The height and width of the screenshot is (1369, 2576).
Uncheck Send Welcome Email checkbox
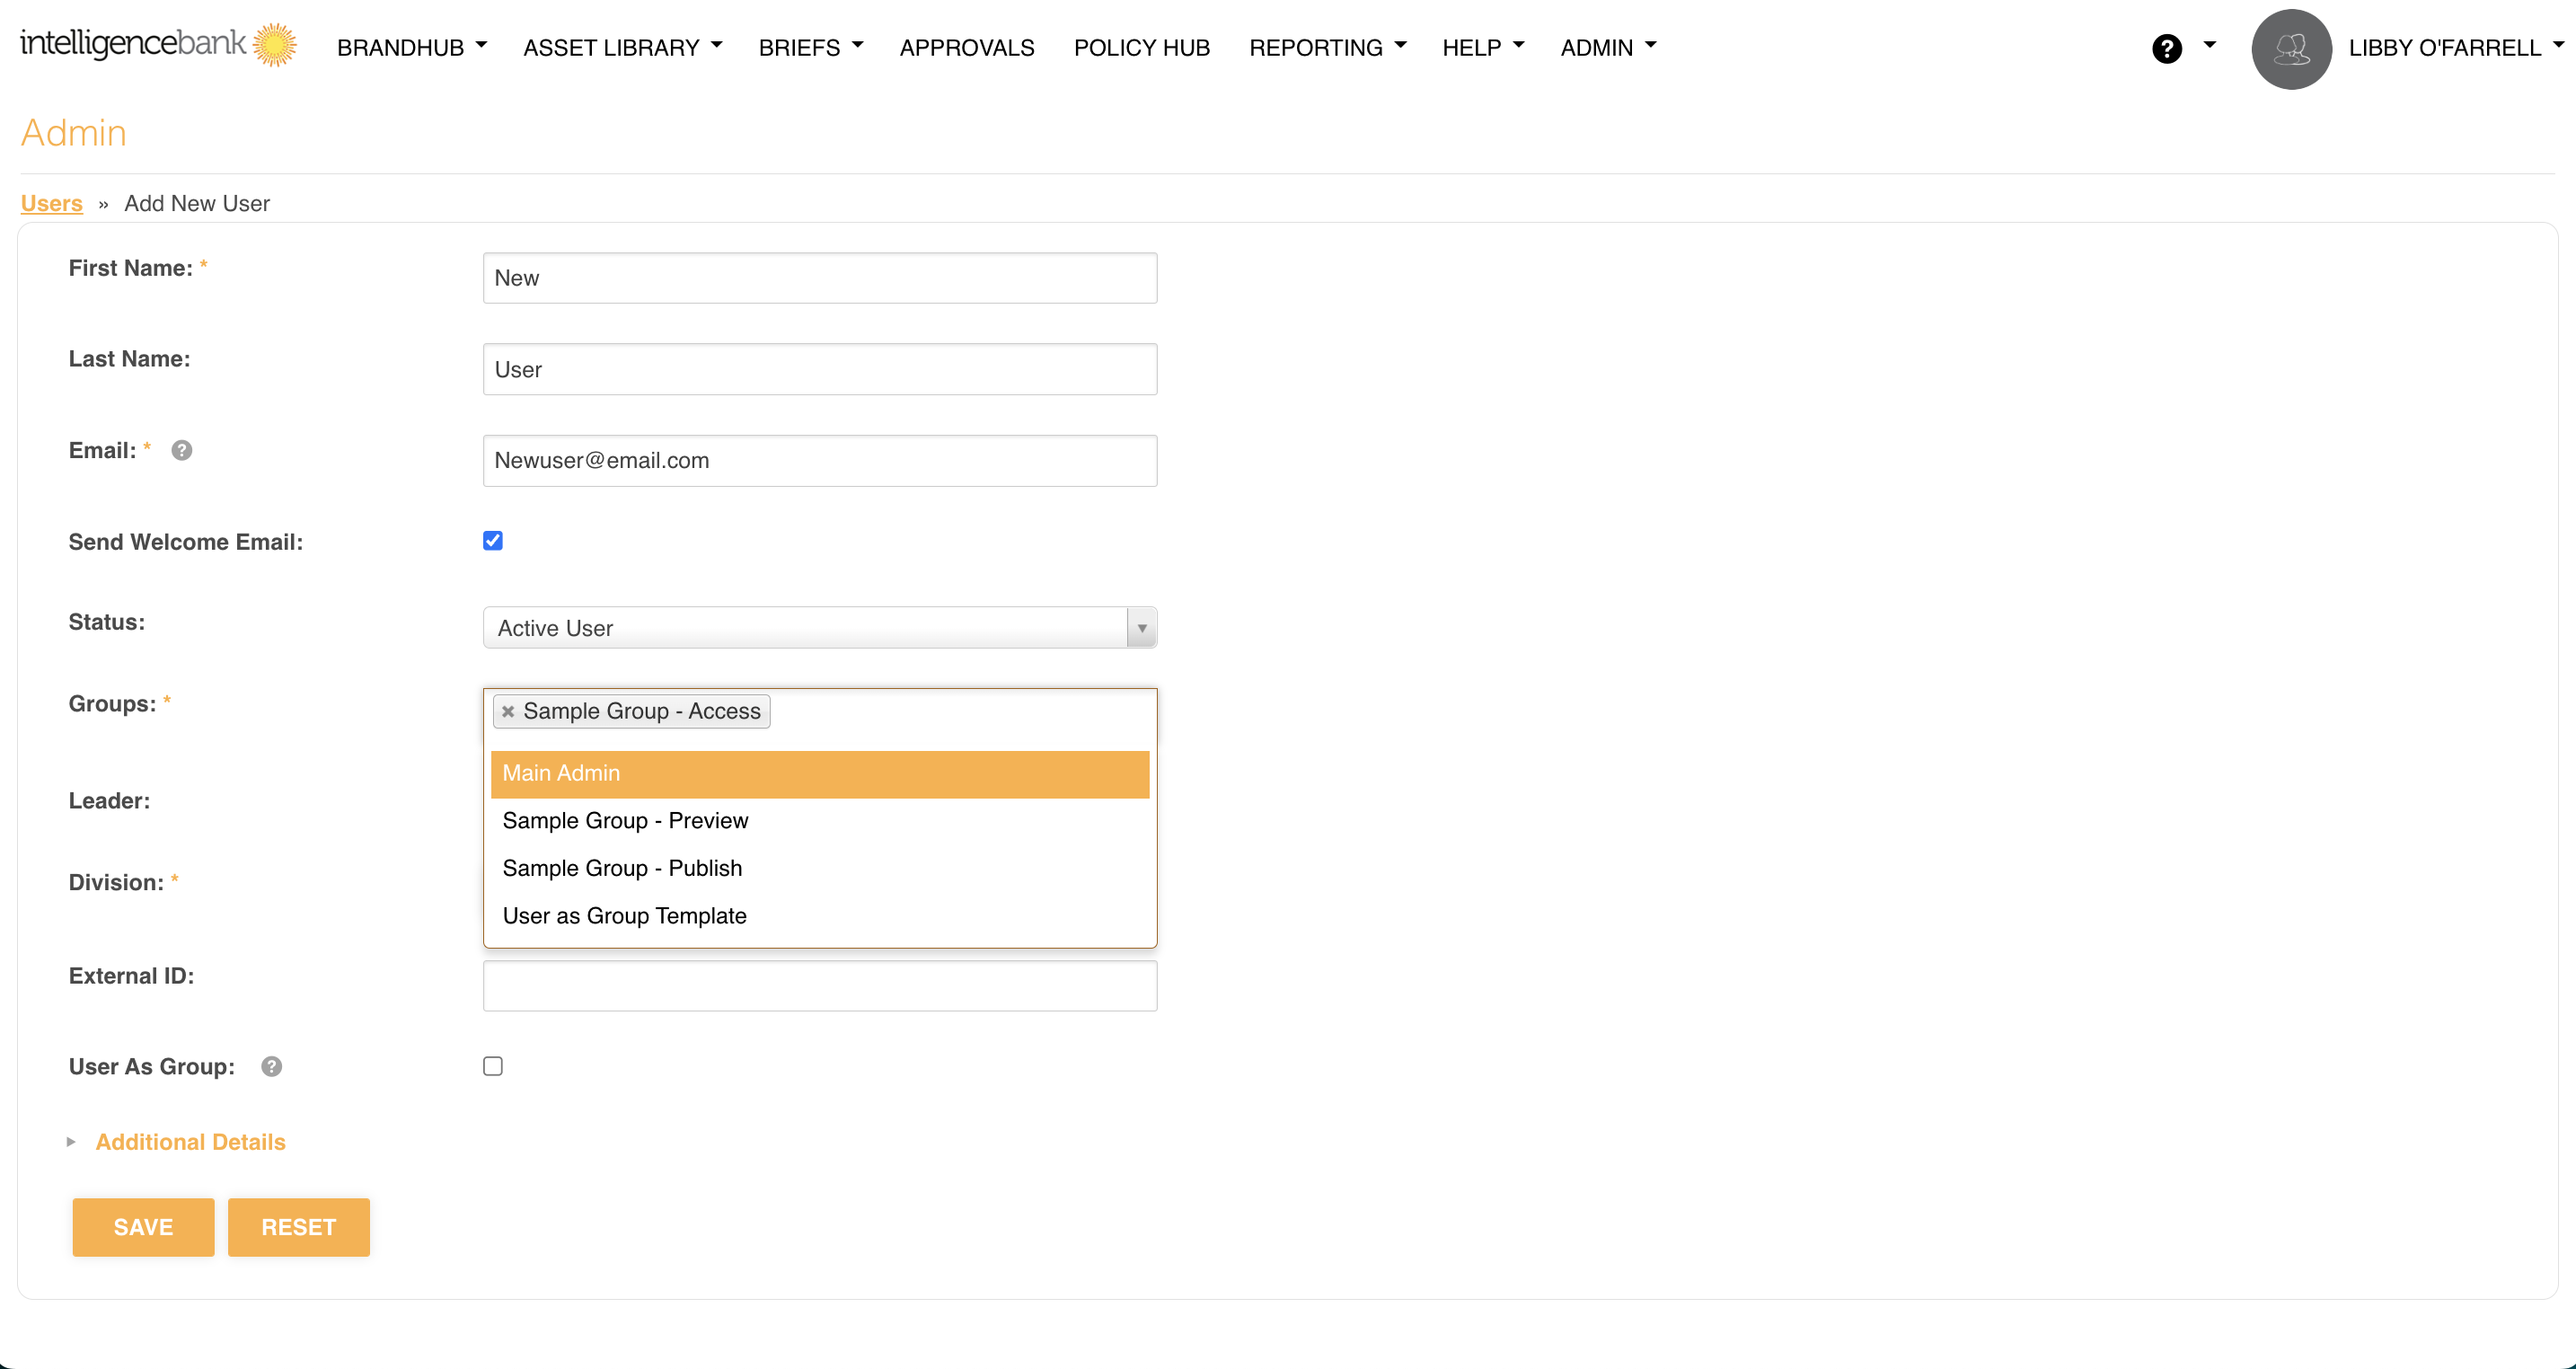point(493,541)
